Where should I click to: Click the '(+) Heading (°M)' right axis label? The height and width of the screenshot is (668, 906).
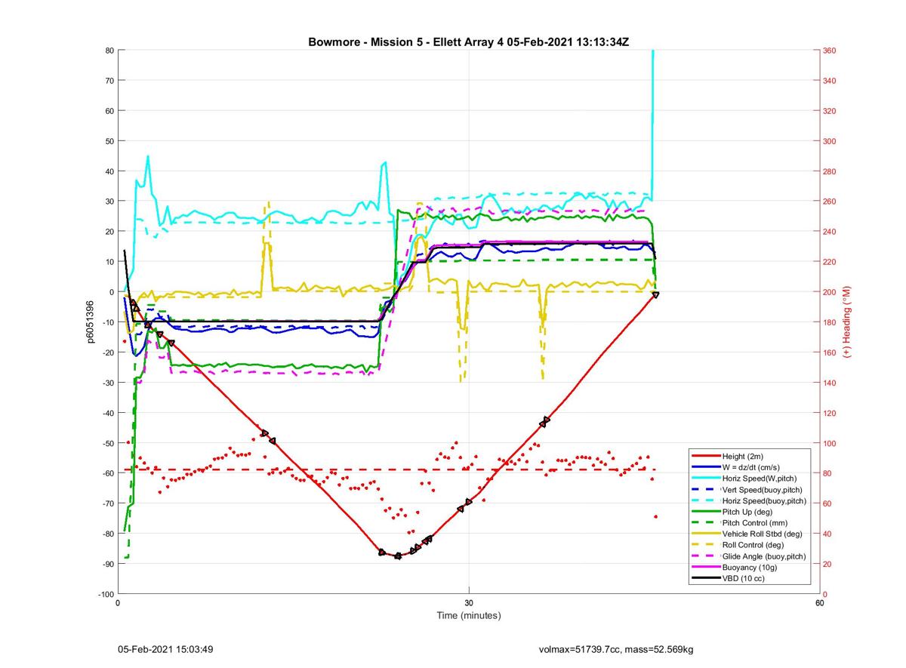(847, 322)
